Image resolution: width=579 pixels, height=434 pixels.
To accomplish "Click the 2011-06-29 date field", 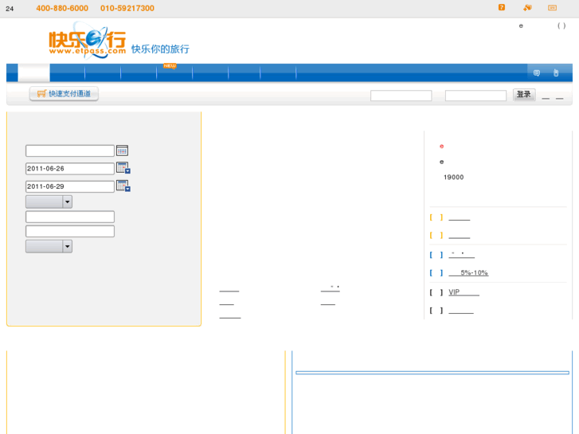I will click(x=70, y=186).
